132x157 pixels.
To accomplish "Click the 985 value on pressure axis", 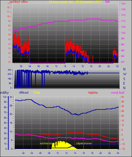I will (123, 50).
